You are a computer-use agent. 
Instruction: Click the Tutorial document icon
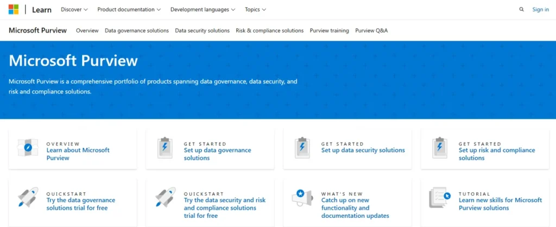[x=440, y=198]
